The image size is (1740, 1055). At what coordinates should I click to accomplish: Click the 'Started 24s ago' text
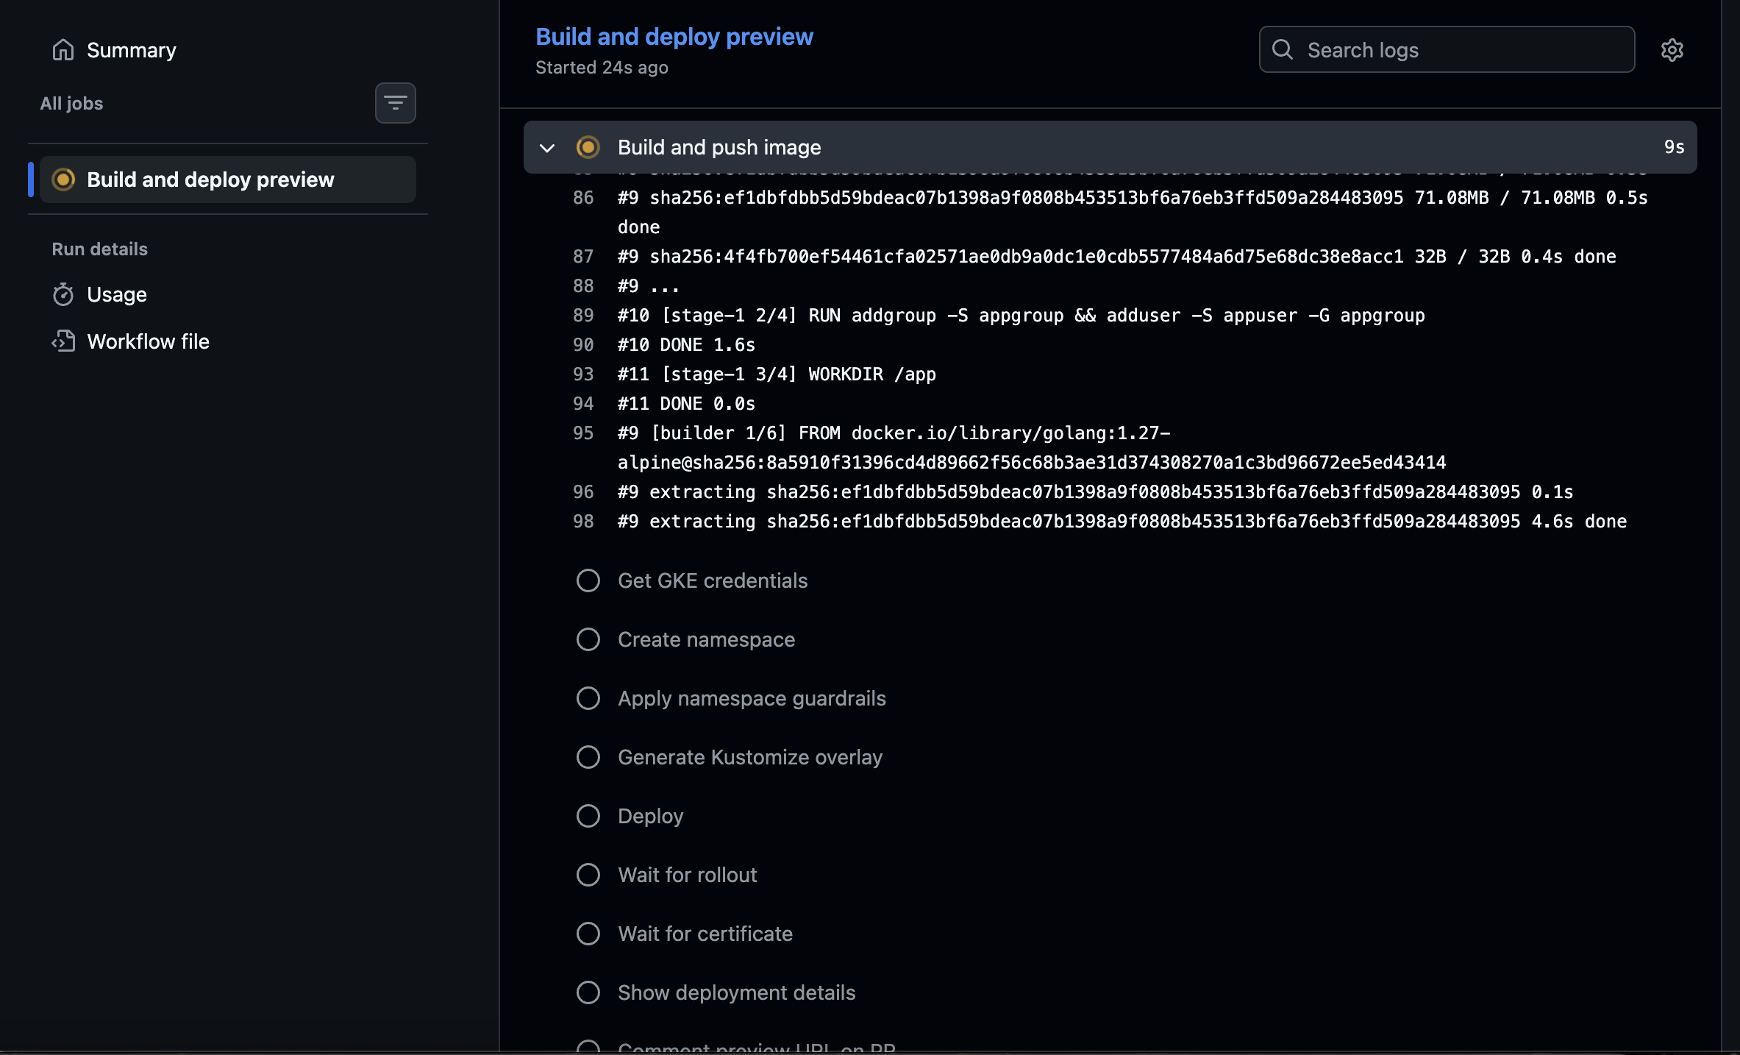click(x=602, y=67)
